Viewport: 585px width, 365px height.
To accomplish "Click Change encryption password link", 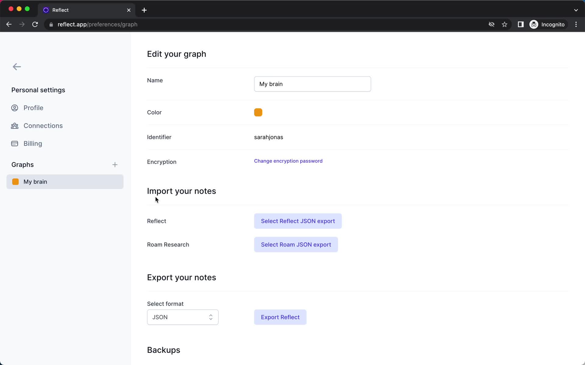I will [289, 161].
